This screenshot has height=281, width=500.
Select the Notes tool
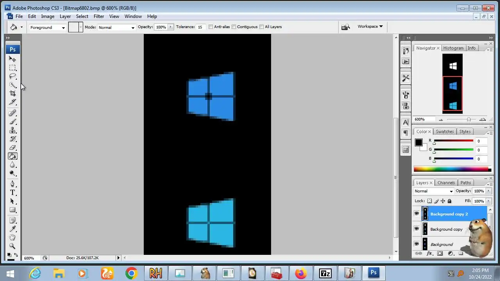(x=12, y=220)
